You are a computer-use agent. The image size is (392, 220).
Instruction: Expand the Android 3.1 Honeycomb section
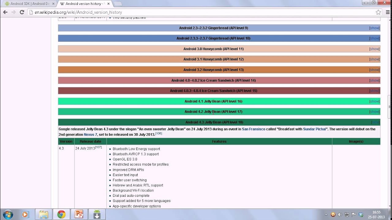click(x=374, y=59)
